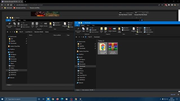The width and height of the screenshot is (180, 101).
Task: Open the Open dropdown in Downloads ribbon
Action: (139, 28)
